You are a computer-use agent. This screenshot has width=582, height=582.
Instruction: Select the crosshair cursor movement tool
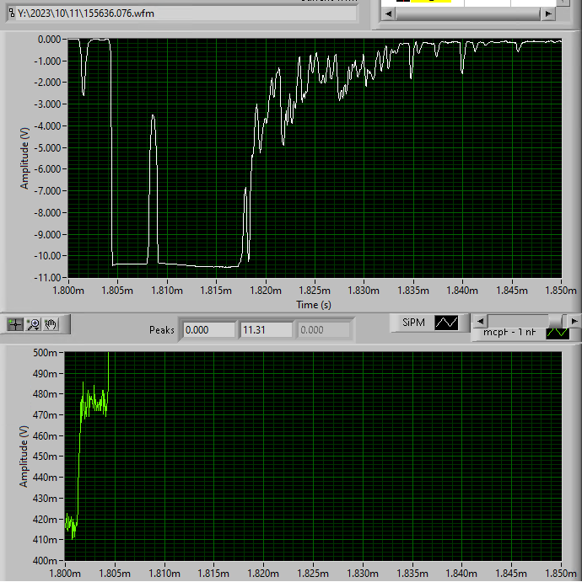(x=15, y=324)
